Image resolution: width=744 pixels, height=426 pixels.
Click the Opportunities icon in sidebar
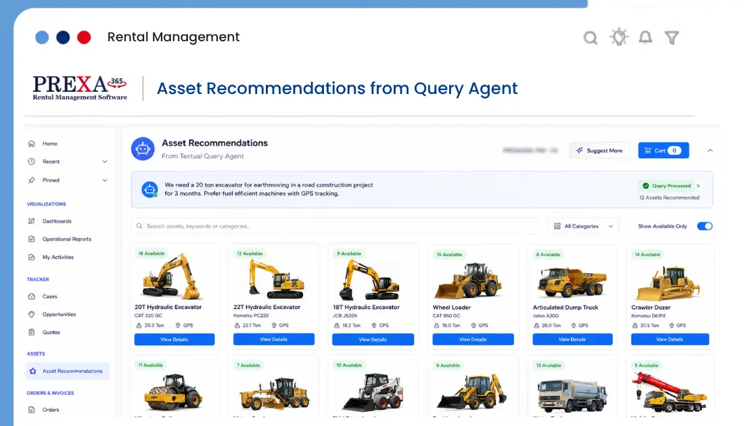click(31, 314)
